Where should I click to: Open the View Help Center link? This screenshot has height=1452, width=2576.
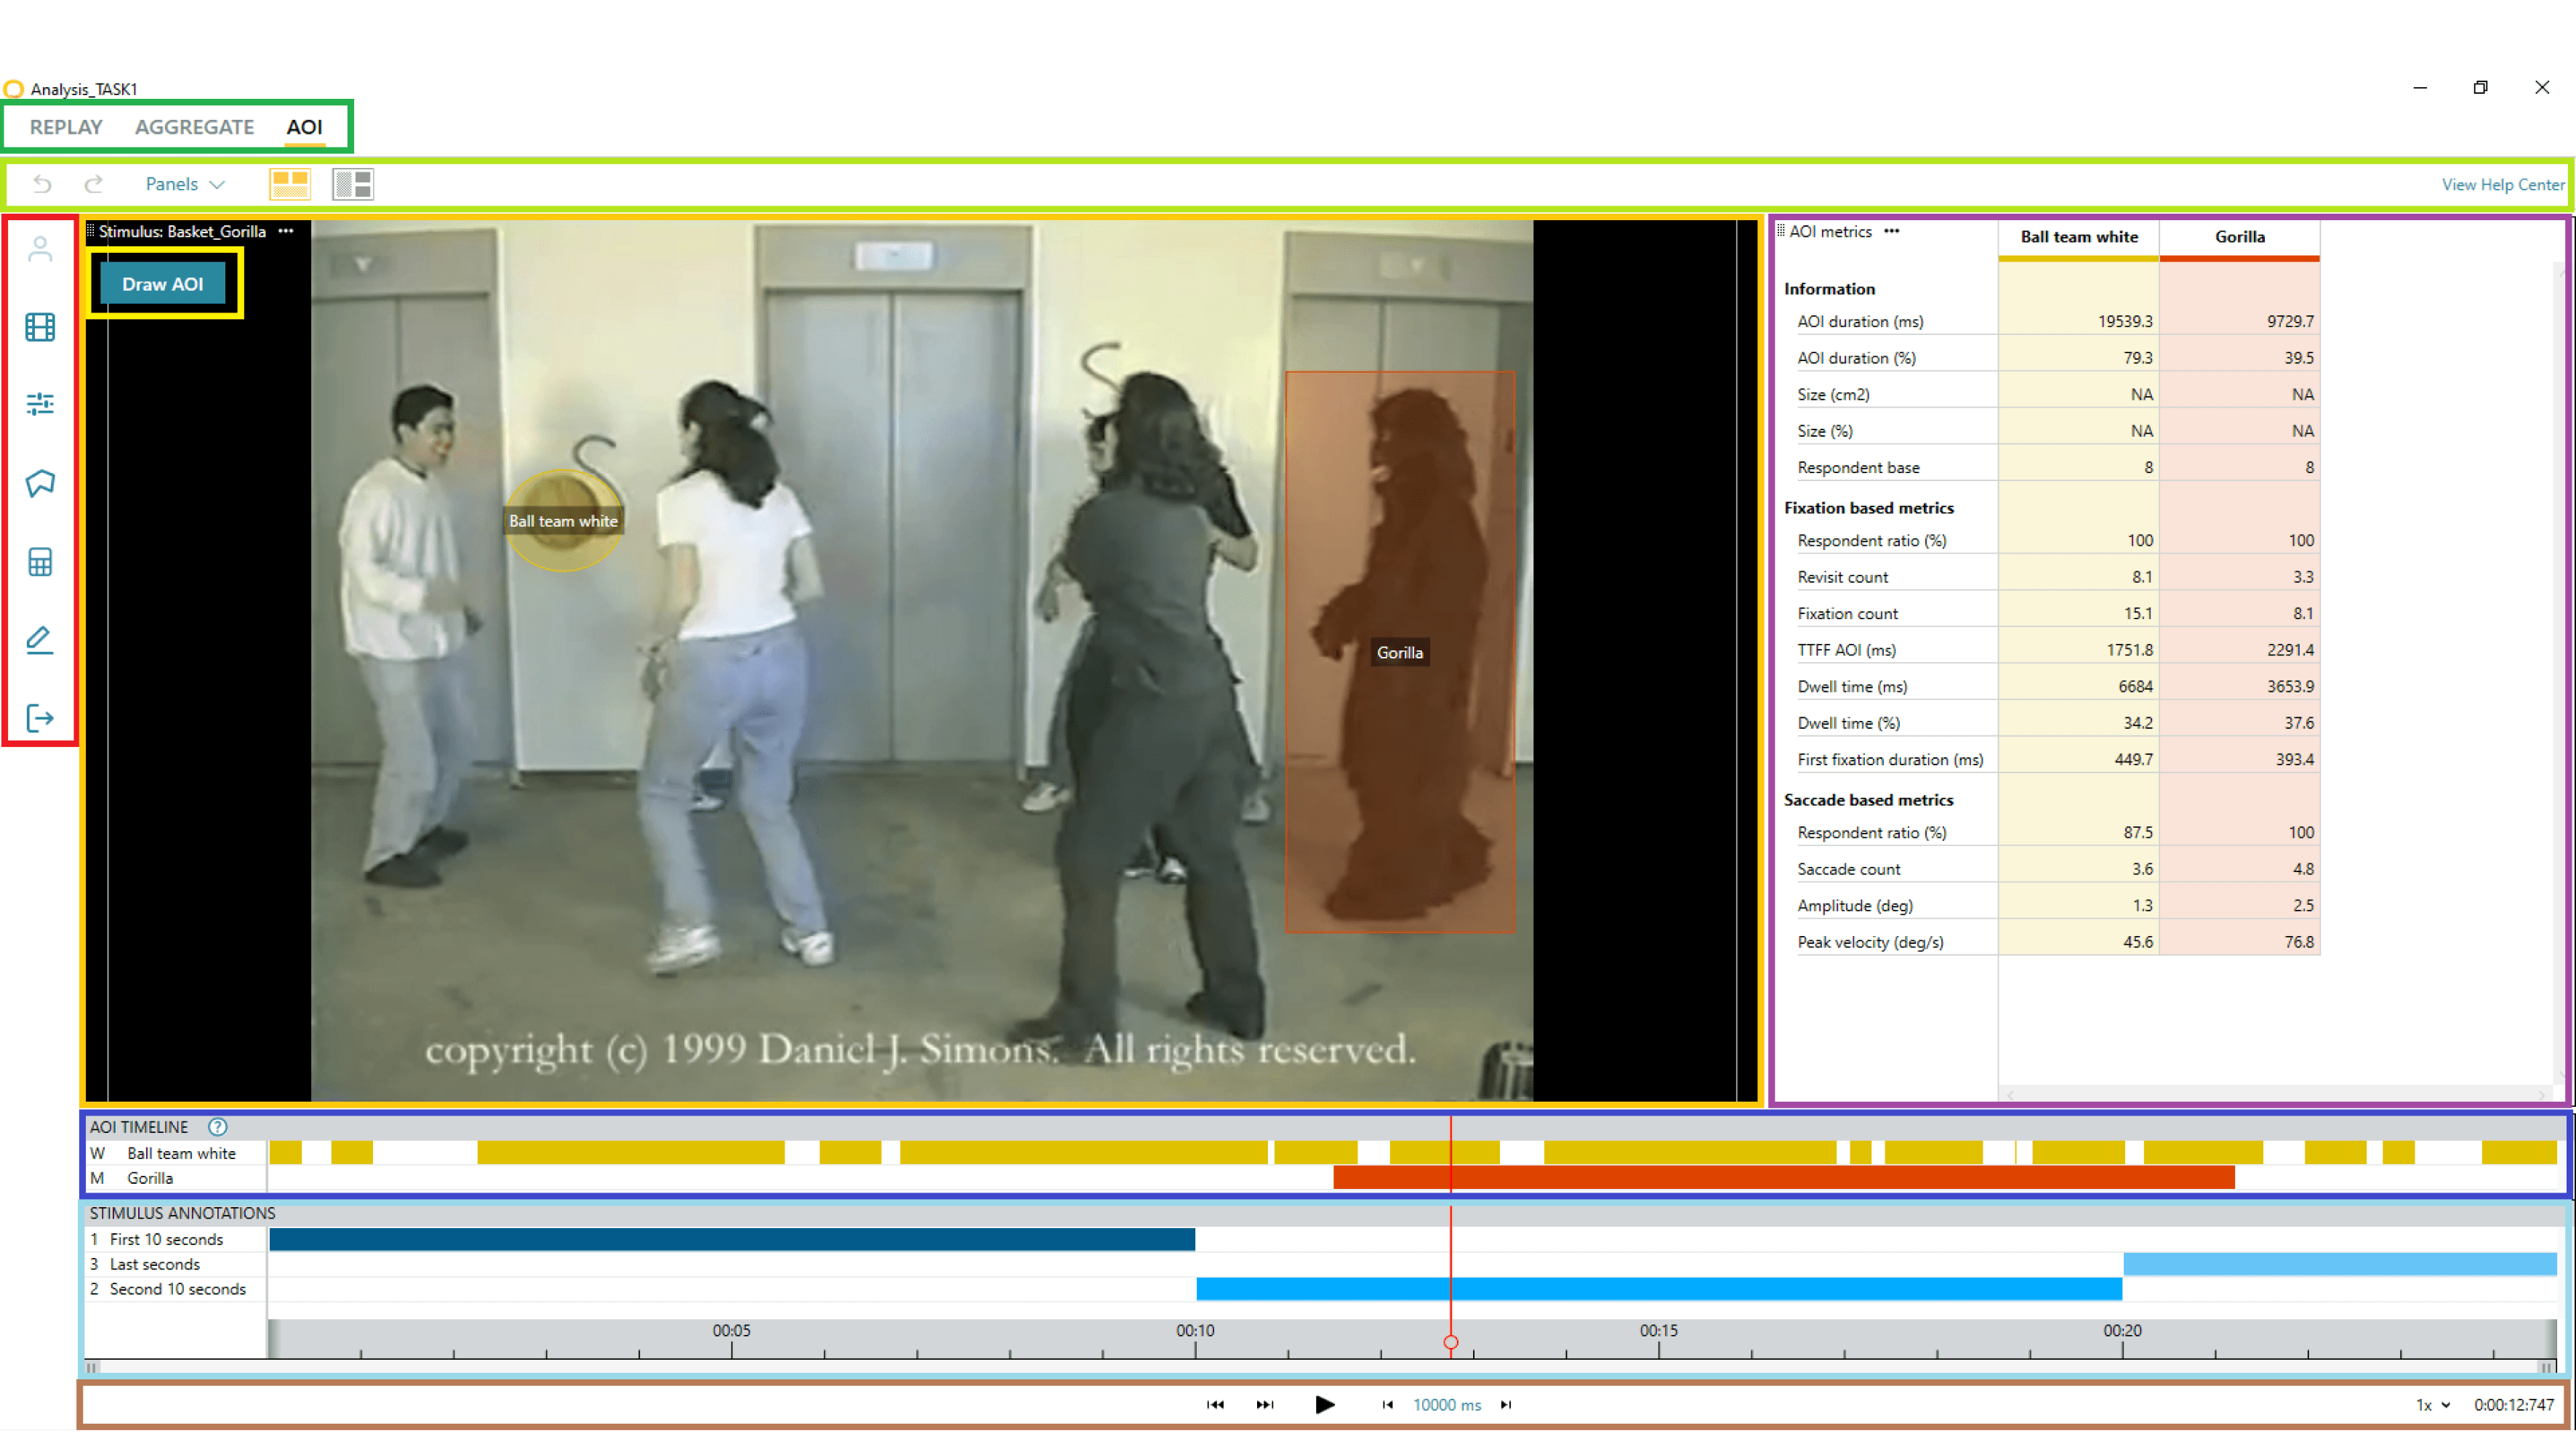click(2502, 184)
